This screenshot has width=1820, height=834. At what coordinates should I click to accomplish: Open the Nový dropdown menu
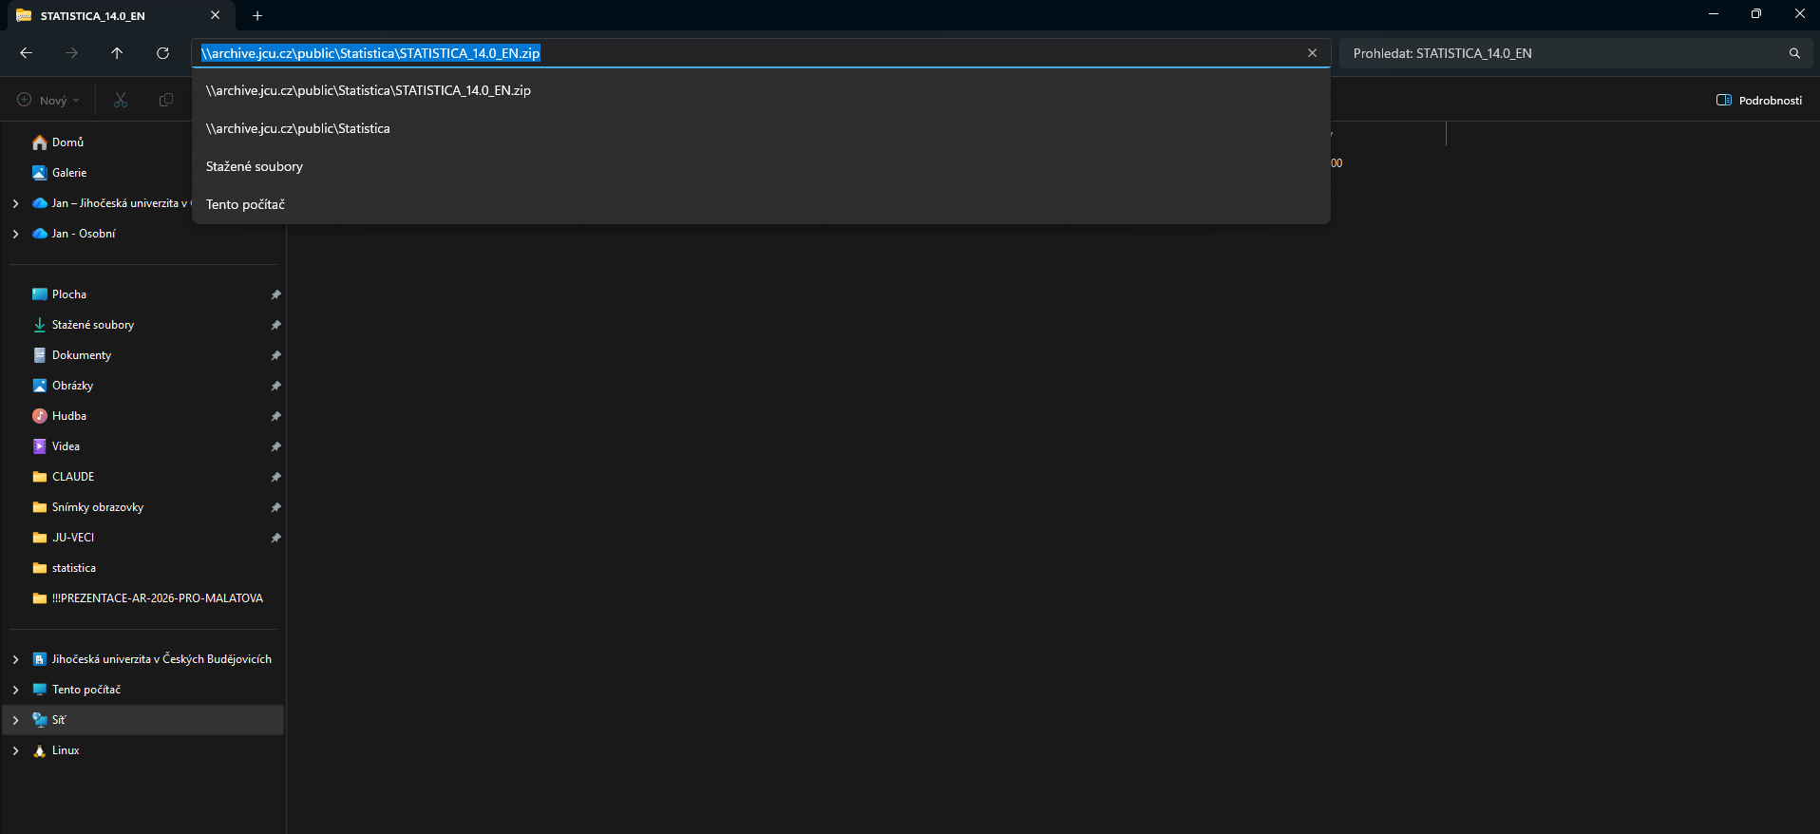[48, 100]
